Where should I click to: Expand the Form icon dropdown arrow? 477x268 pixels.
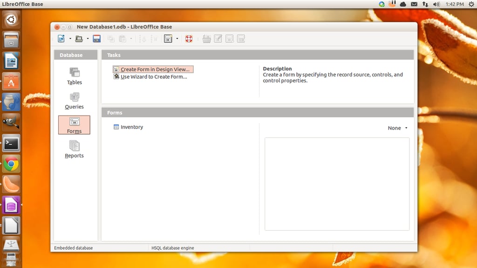(177, 39)
